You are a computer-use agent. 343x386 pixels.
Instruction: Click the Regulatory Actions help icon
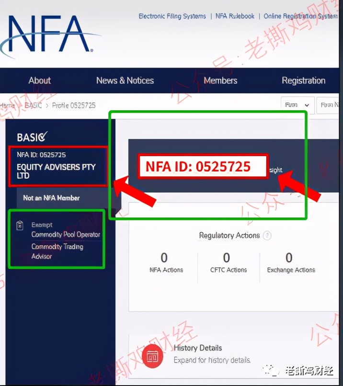tap(267, 236)
